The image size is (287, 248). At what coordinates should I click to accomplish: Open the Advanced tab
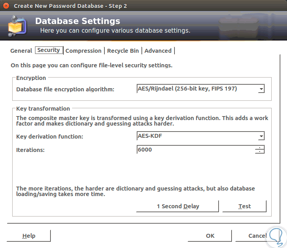158,51
